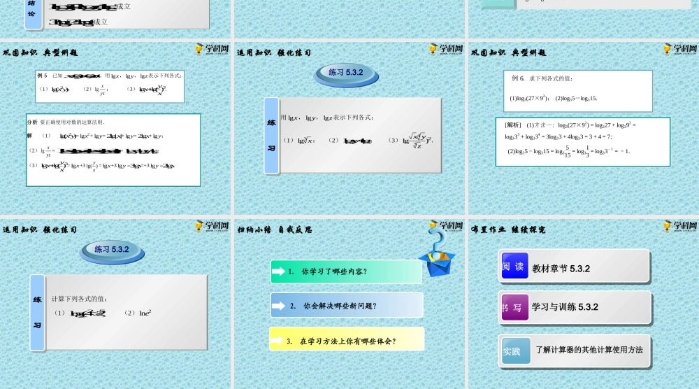Click the 练习 5.3.2 oval badge in the middle slide

click(x=346, y=74)
